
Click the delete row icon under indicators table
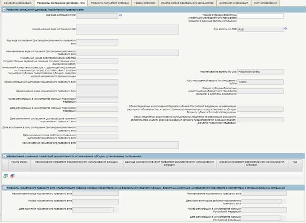pos(12,176)
